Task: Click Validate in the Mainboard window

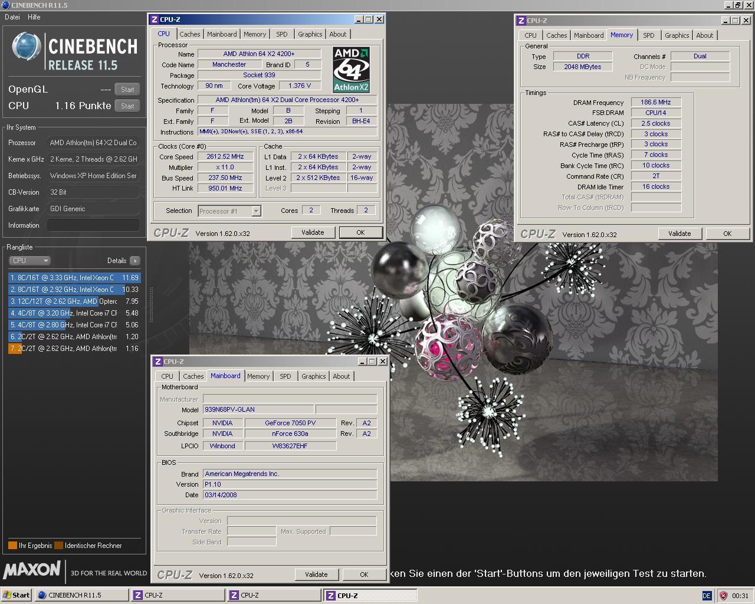Action: 316,575
